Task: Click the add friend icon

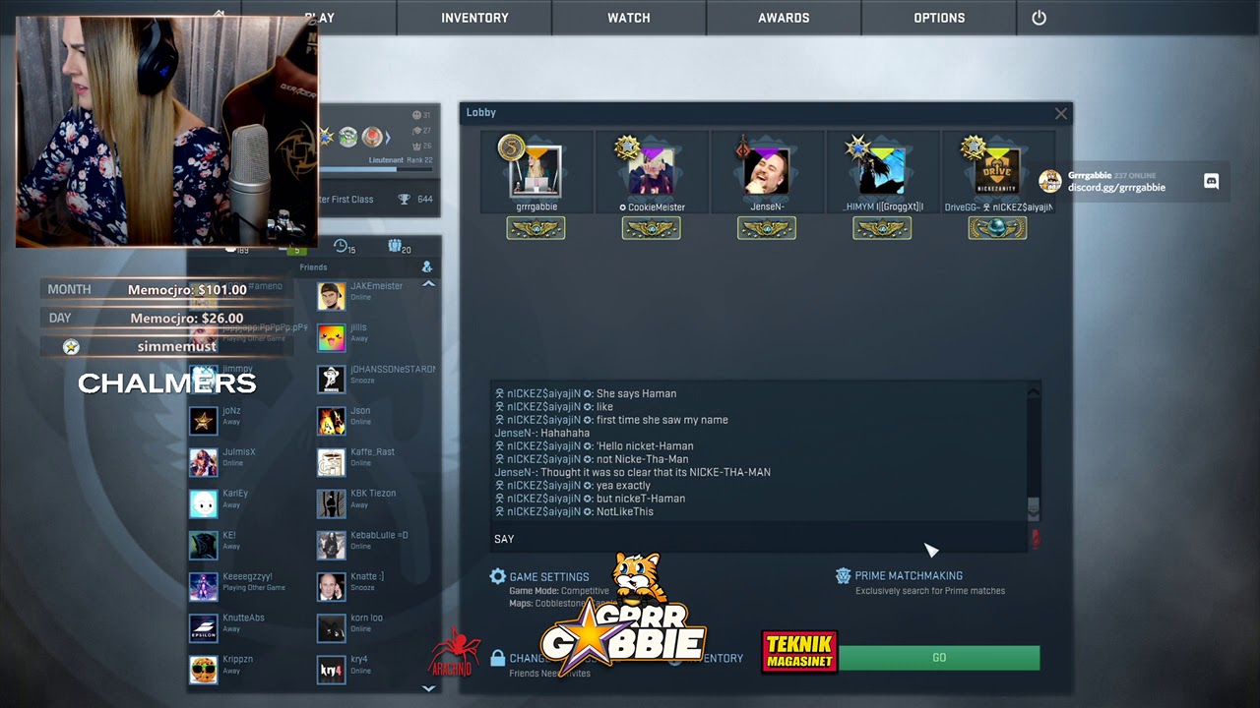Action: point(426,266)
